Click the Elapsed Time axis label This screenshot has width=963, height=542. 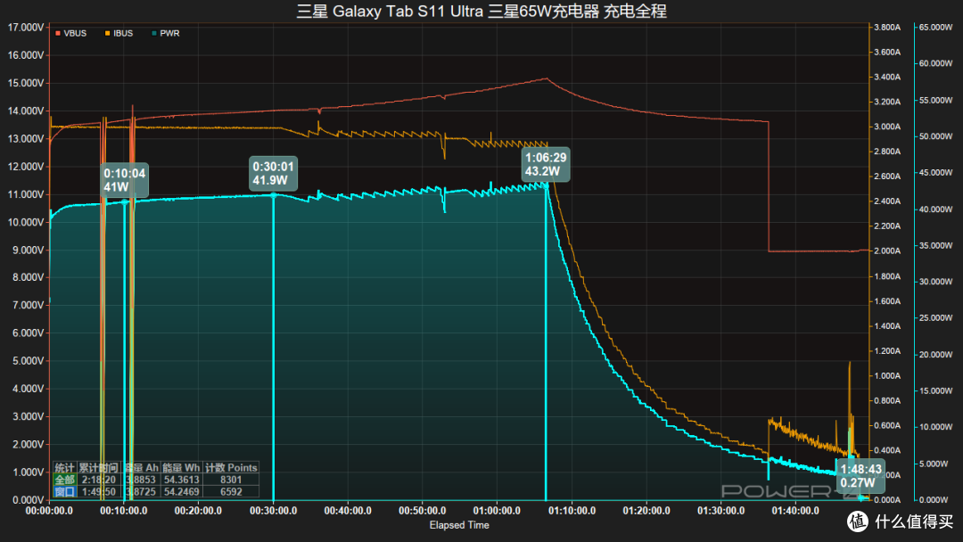click(459, 525)
